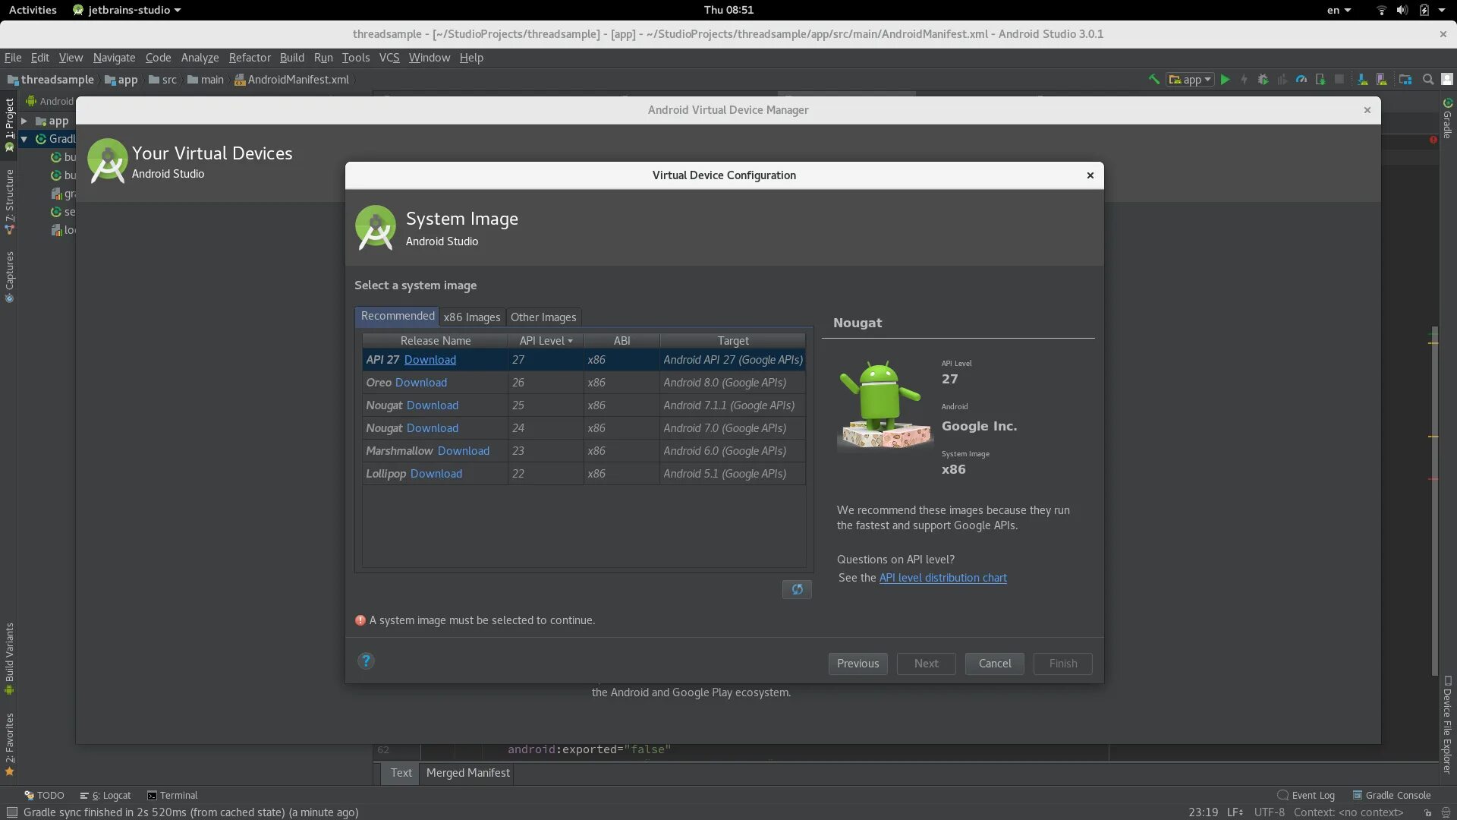Click the Make Project hammer icon
This screenshot has width=1457, height=820.
(1153, 79)
